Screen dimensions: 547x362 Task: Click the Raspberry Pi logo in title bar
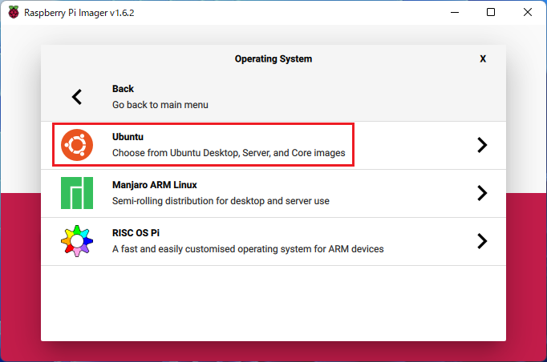14,13
